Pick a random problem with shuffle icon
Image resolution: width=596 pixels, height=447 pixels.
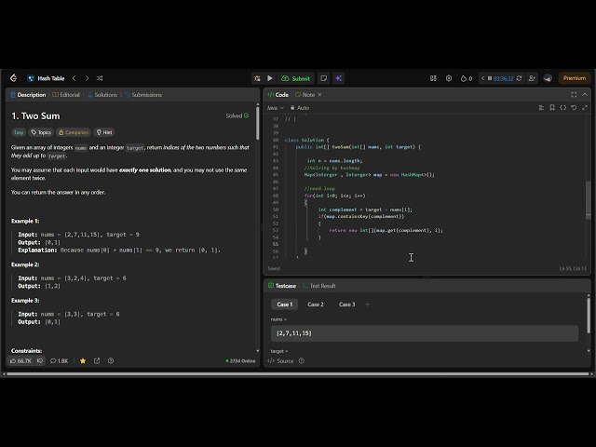(100, 78)
